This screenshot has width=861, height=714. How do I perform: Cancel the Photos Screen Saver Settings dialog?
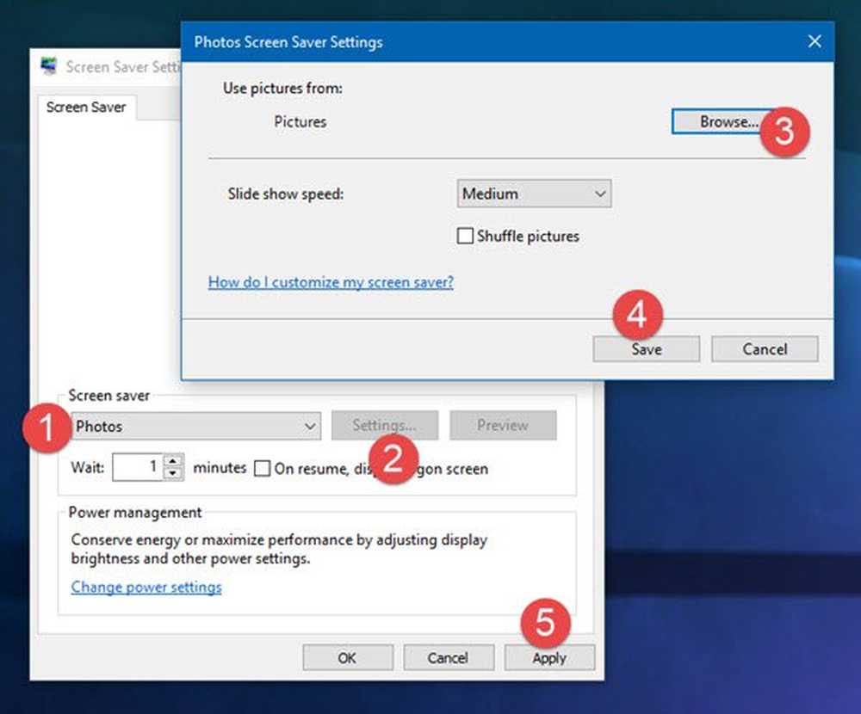[765, 349]
